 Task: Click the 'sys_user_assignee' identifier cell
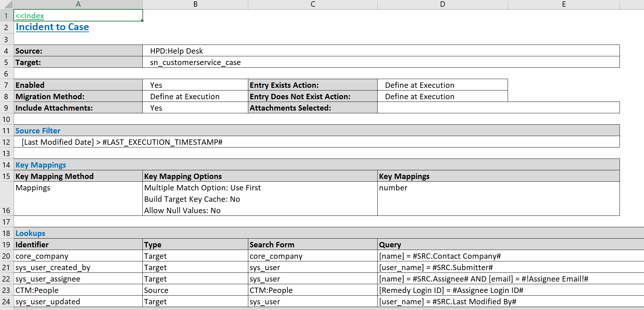point(78,279)
